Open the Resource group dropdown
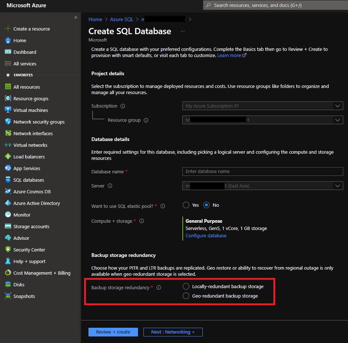 click(x=262, y=120)
